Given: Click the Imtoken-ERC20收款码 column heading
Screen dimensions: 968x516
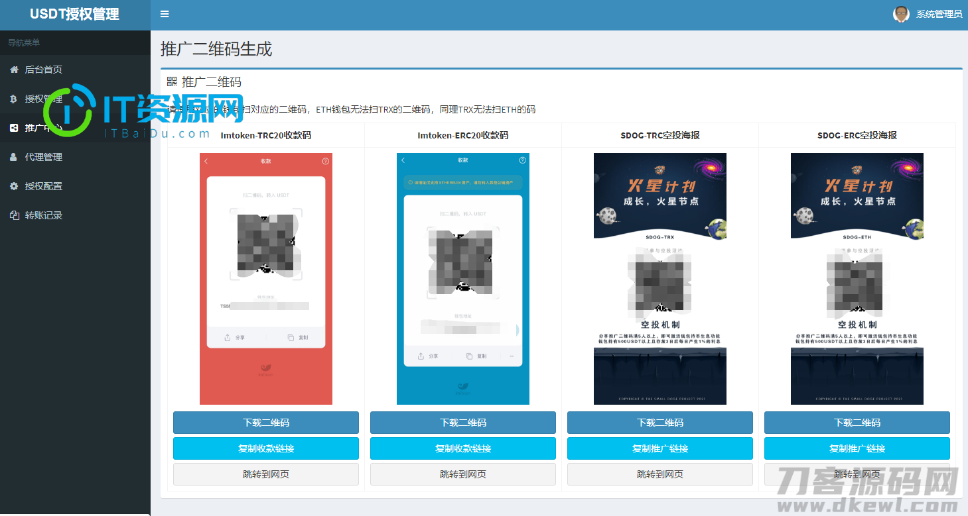Looking at the screenshot, I should 463,135.
